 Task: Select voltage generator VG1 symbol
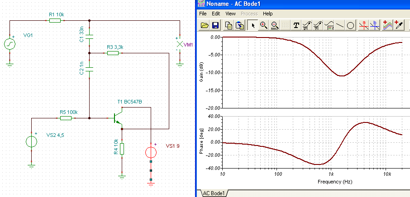10,44
